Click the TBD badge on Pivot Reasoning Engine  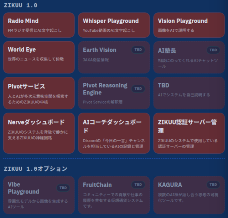pyautogui.click(x=138, y=89)
